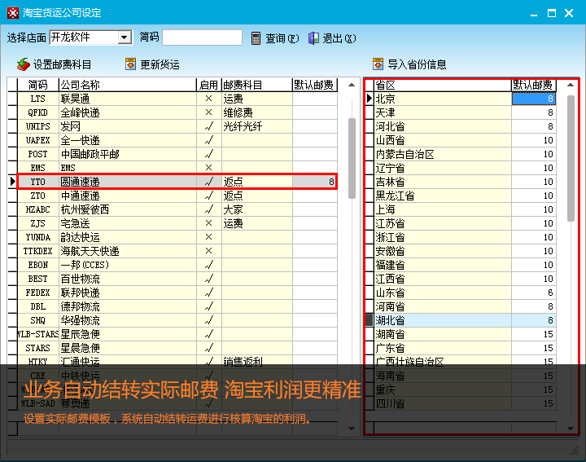The width and height of the screenshot is (586, 462).
Task: Click 默认邮费 value for 北京
Action: [x=534, y=99]
